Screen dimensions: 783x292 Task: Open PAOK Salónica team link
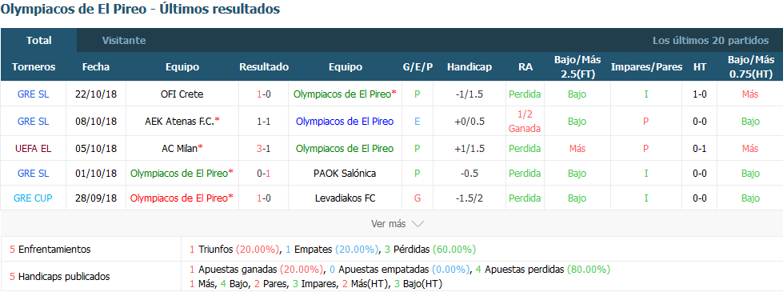click(x=345, y=174)
